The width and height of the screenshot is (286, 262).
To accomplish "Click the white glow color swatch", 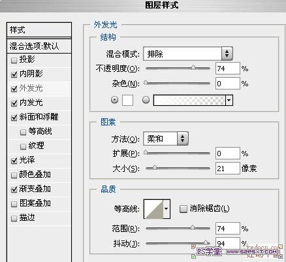I will tap(127, 101).
